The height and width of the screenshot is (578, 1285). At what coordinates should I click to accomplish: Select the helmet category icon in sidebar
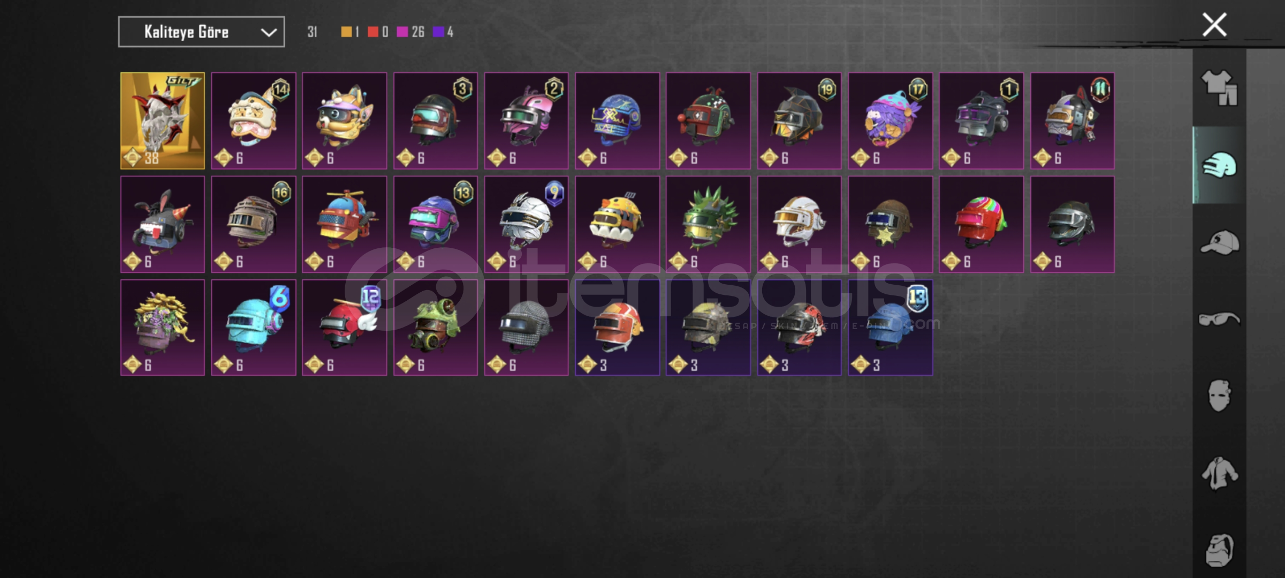[x=1219, y=165]
